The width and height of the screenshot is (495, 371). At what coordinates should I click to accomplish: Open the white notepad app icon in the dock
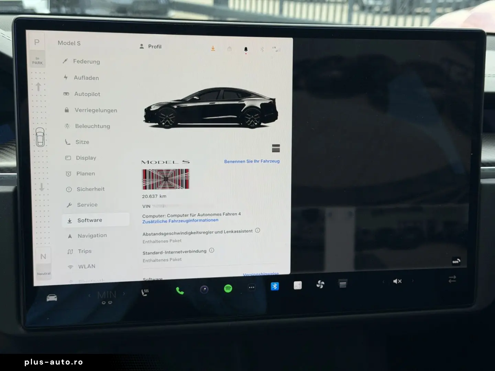tap(298, 285)
